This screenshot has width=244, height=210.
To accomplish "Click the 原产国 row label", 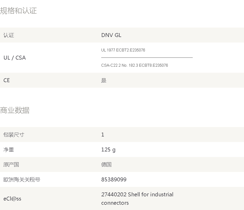I will [x=11, y=165].
